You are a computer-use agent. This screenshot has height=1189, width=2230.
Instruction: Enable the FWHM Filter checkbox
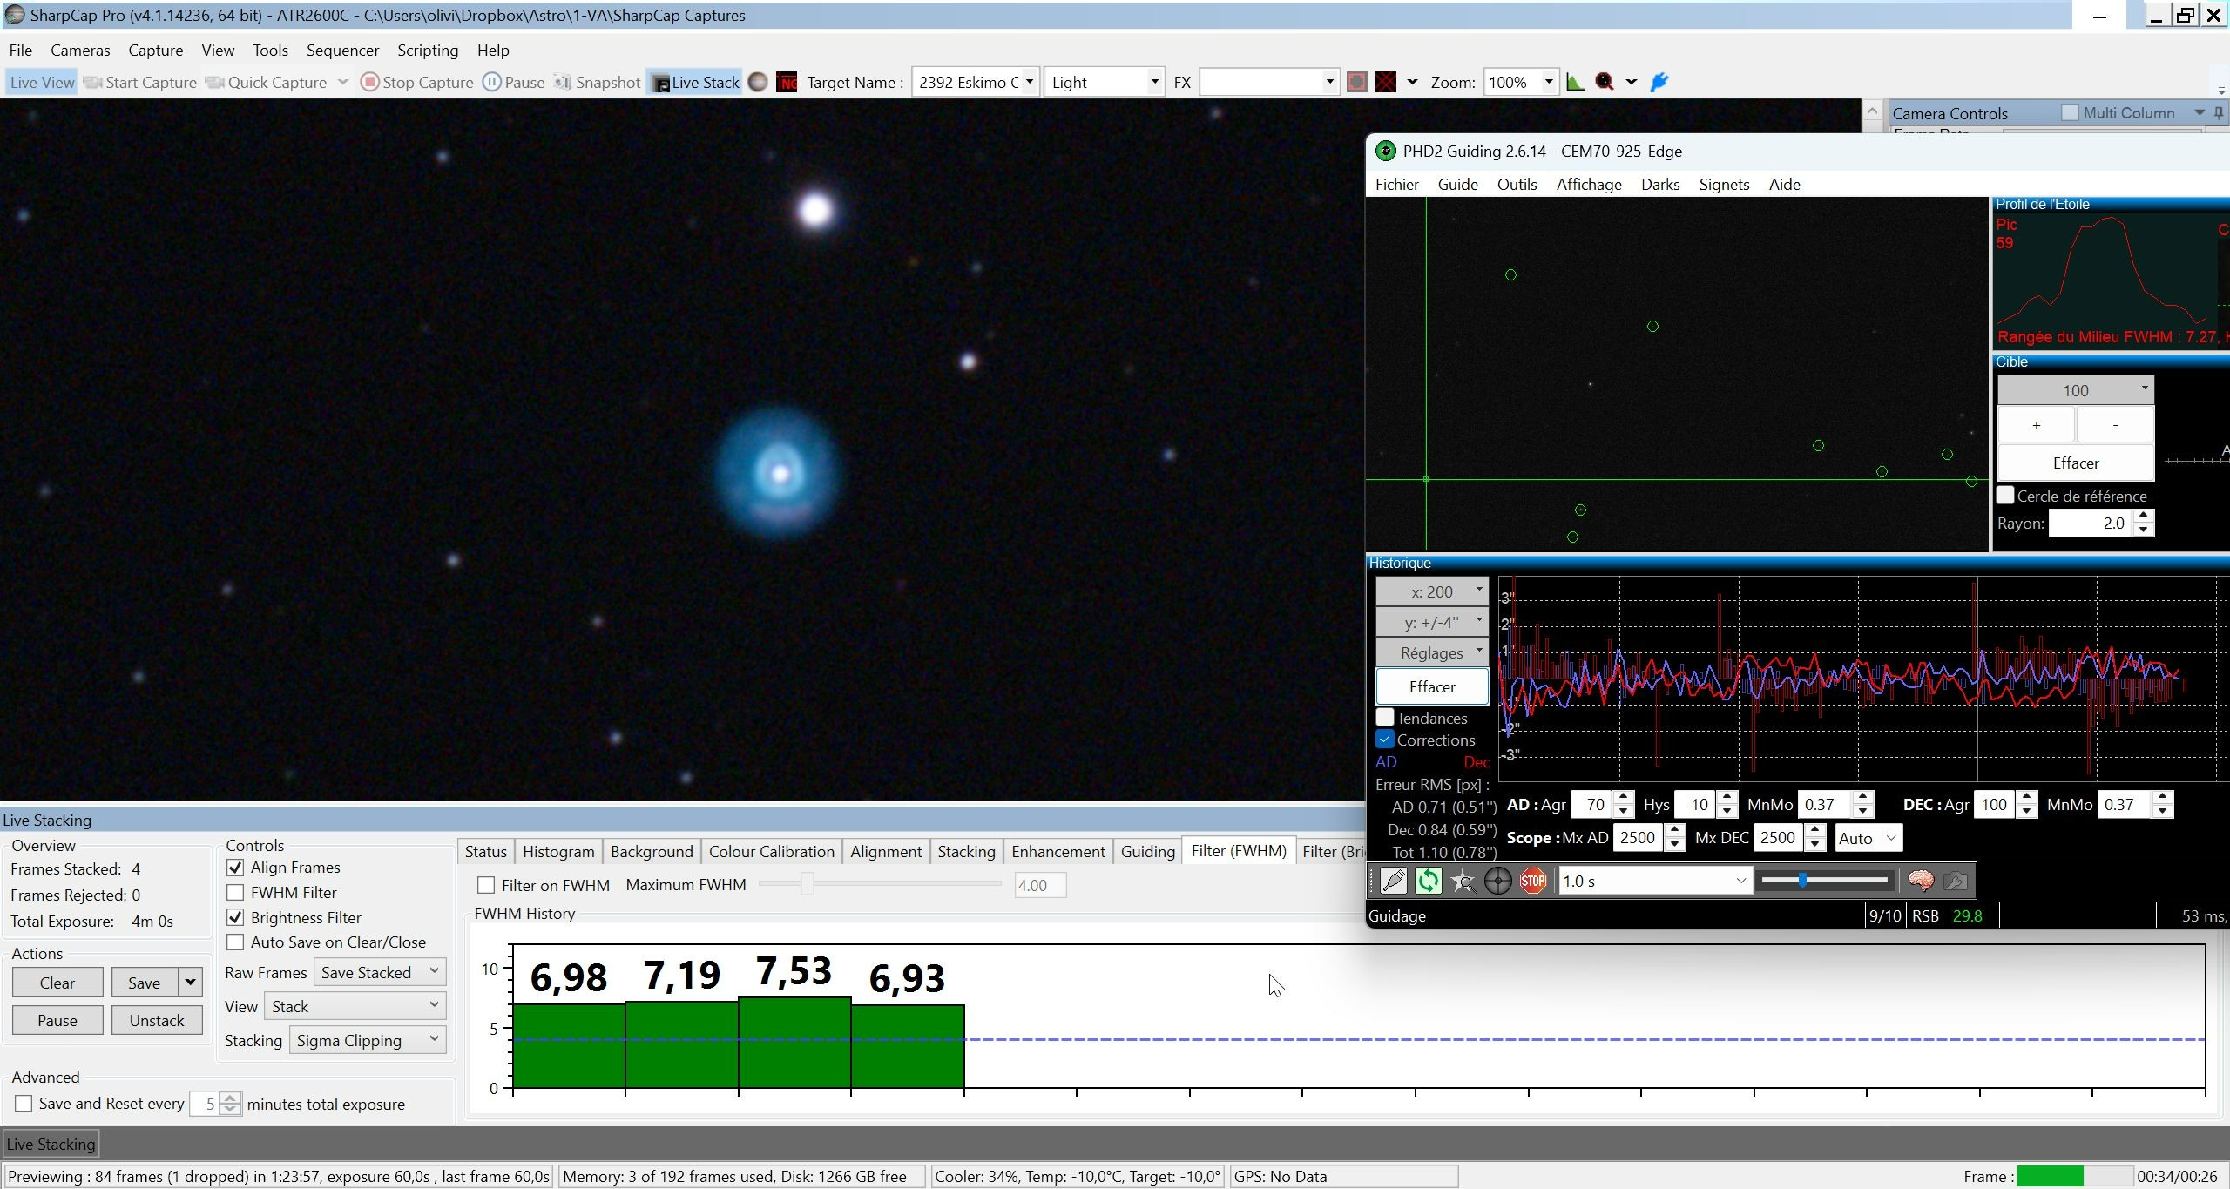pos(235,892)
